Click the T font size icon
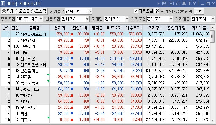The image size is (216, 125). click(189, 3)
